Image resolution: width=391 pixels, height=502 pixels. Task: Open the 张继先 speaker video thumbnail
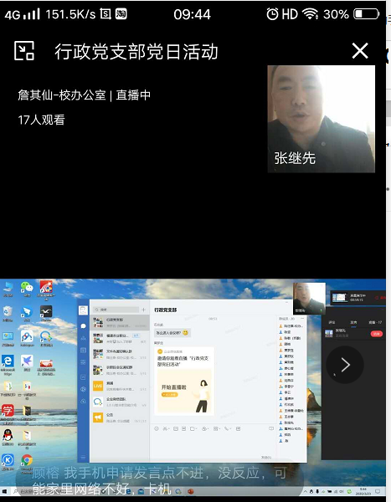(322, 119)
